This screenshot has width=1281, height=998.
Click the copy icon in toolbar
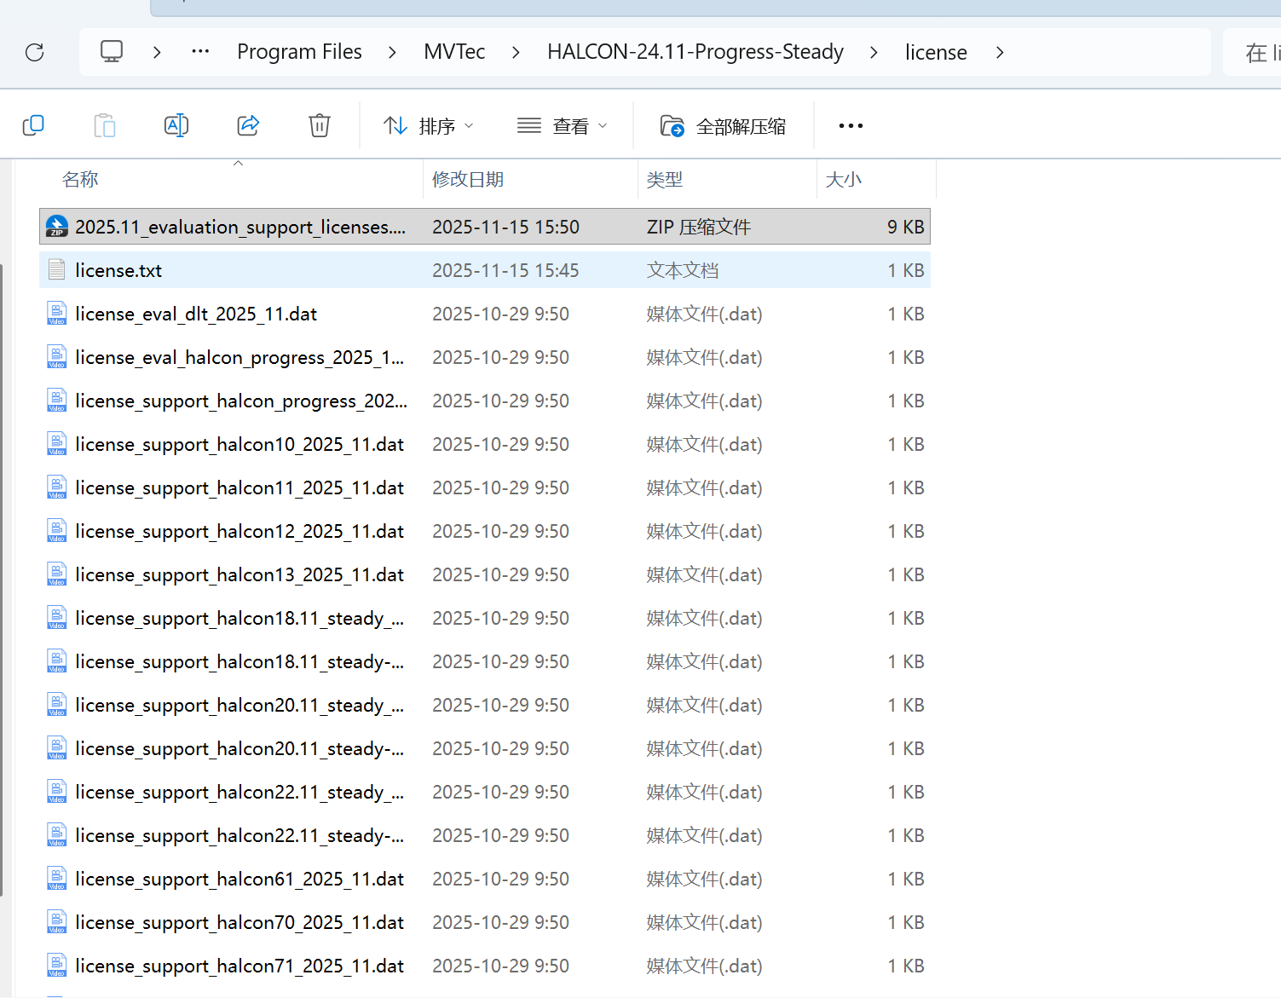pos(33,125)
